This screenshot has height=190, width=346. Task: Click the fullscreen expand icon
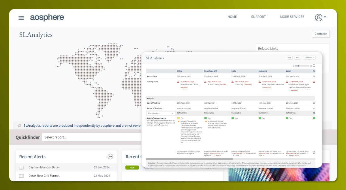coord(314,66)
